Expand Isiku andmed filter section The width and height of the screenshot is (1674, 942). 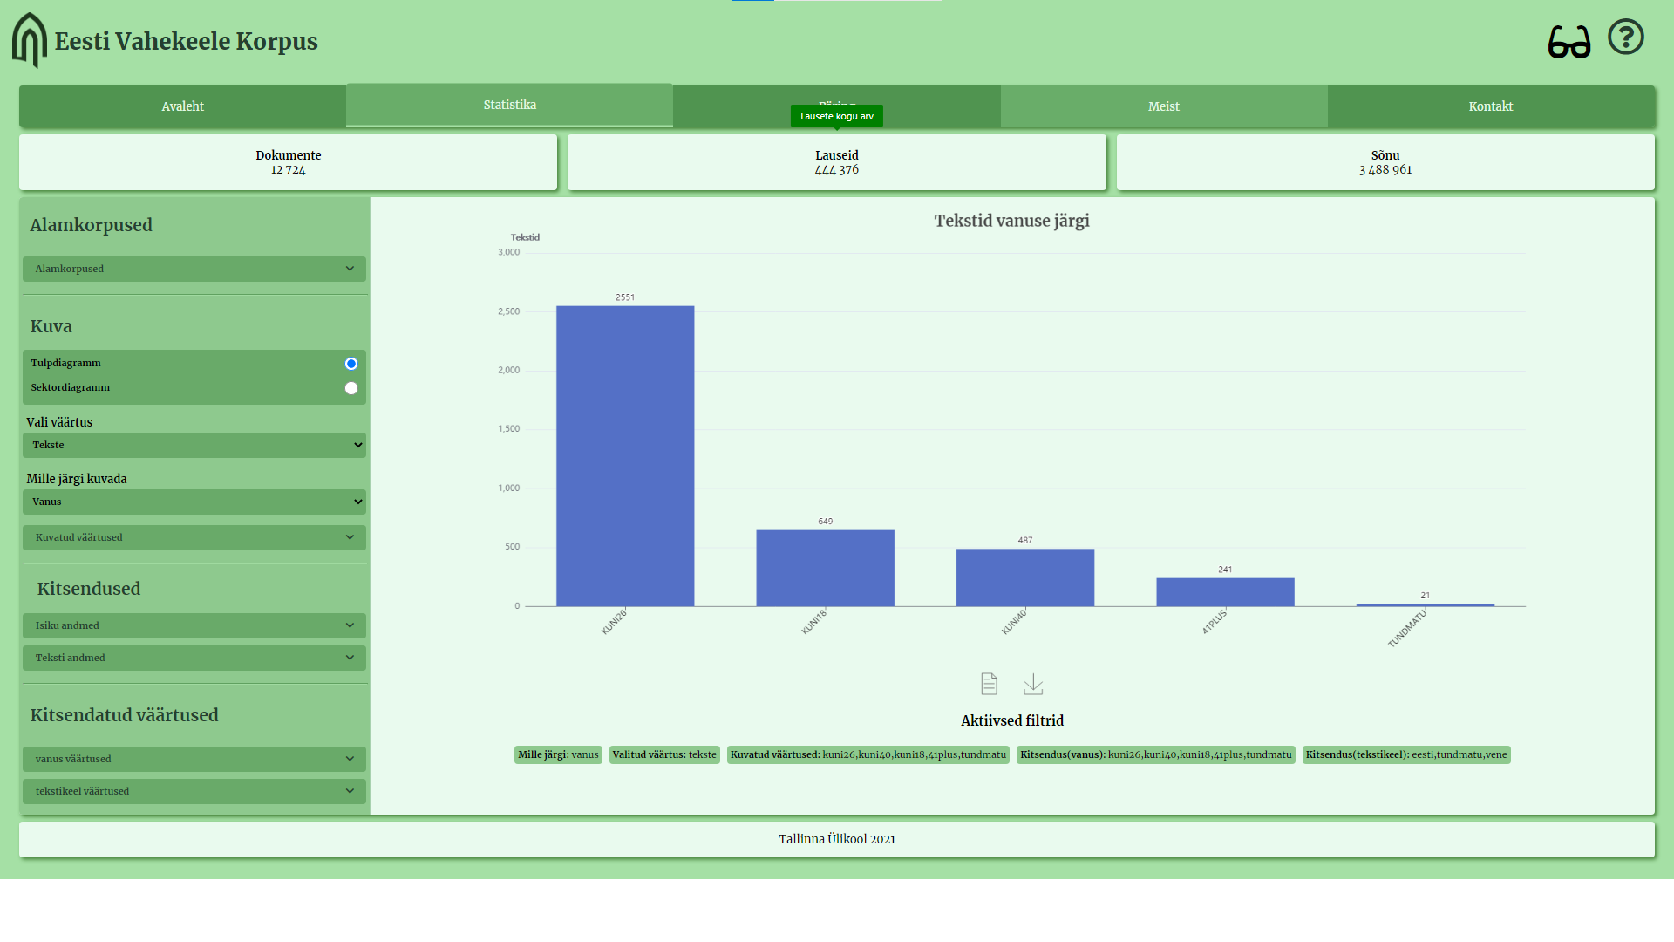click(194, 625)
